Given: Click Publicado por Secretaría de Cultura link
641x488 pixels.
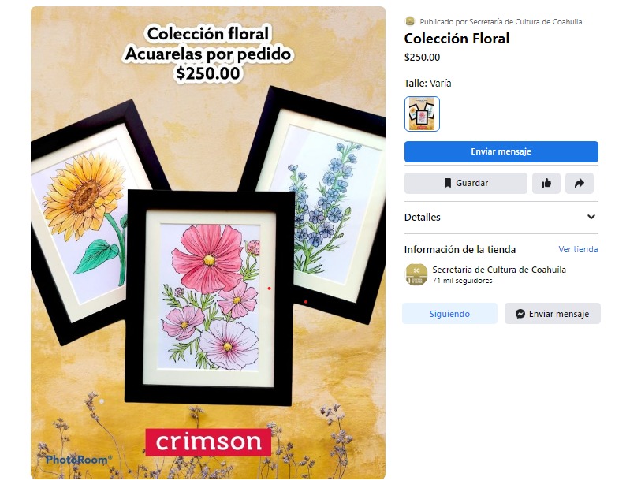Looking at the screenshot, I should pyautogui.click(x=501, y=21).
